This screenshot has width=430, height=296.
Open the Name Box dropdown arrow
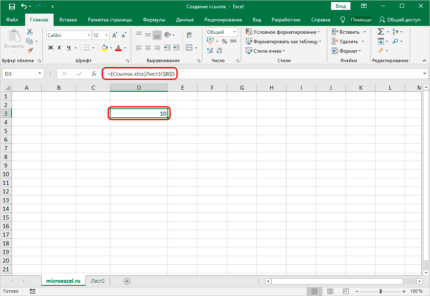click(x=40, y=74)
